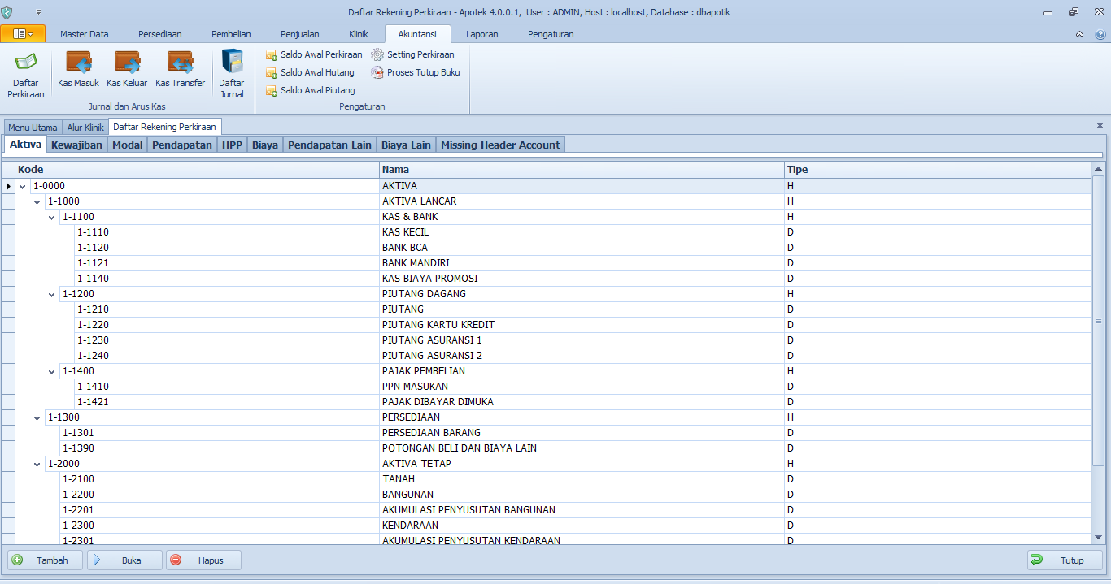Image resolution: width=1111 pixels, height=584 pixels.
Task: Select the PPN MASUKAN row
Action: click(x=546, y=387)
